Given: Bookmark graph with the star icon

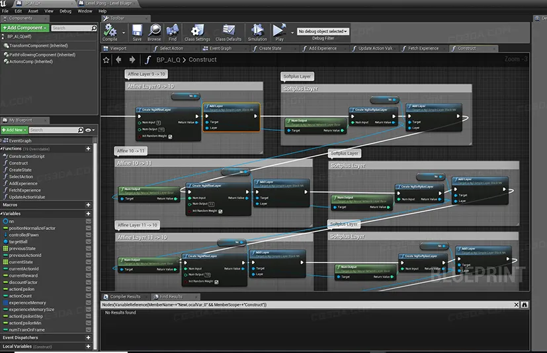Looking at the screenshot, I should (106, 60).
